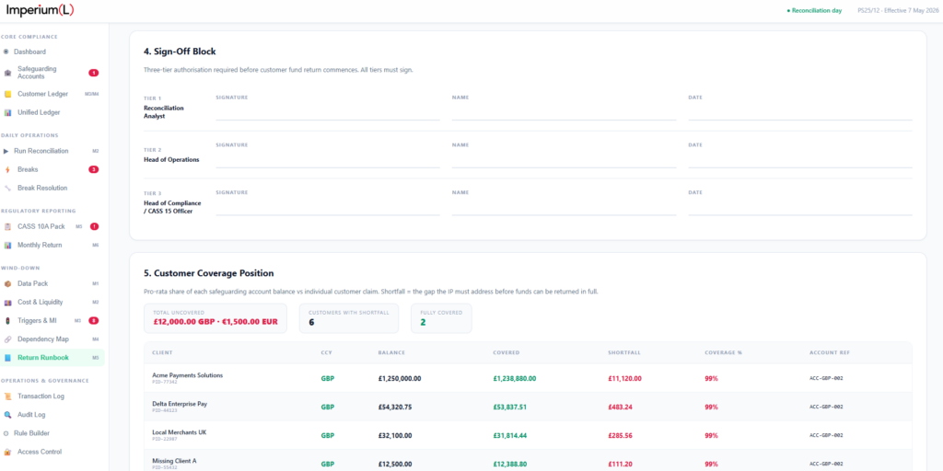
Task: Go to Run Reconciliation
Action: (41, 151)
